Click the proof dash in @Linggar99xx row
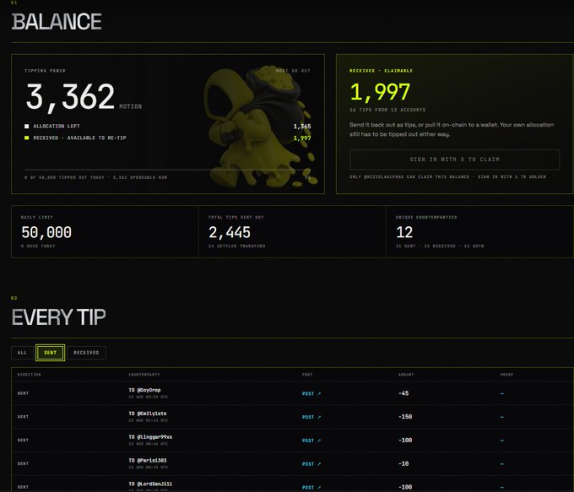This screenshot has height=492, width=574. (x=502, y=441)
